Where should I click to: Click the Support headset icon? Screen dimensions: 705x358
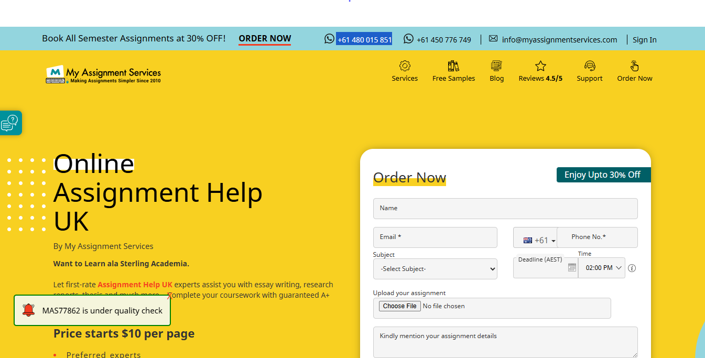coord(590,66)
